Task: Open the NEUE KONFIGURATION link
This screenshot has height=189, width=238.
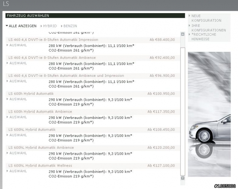Action: pos(206,18)
